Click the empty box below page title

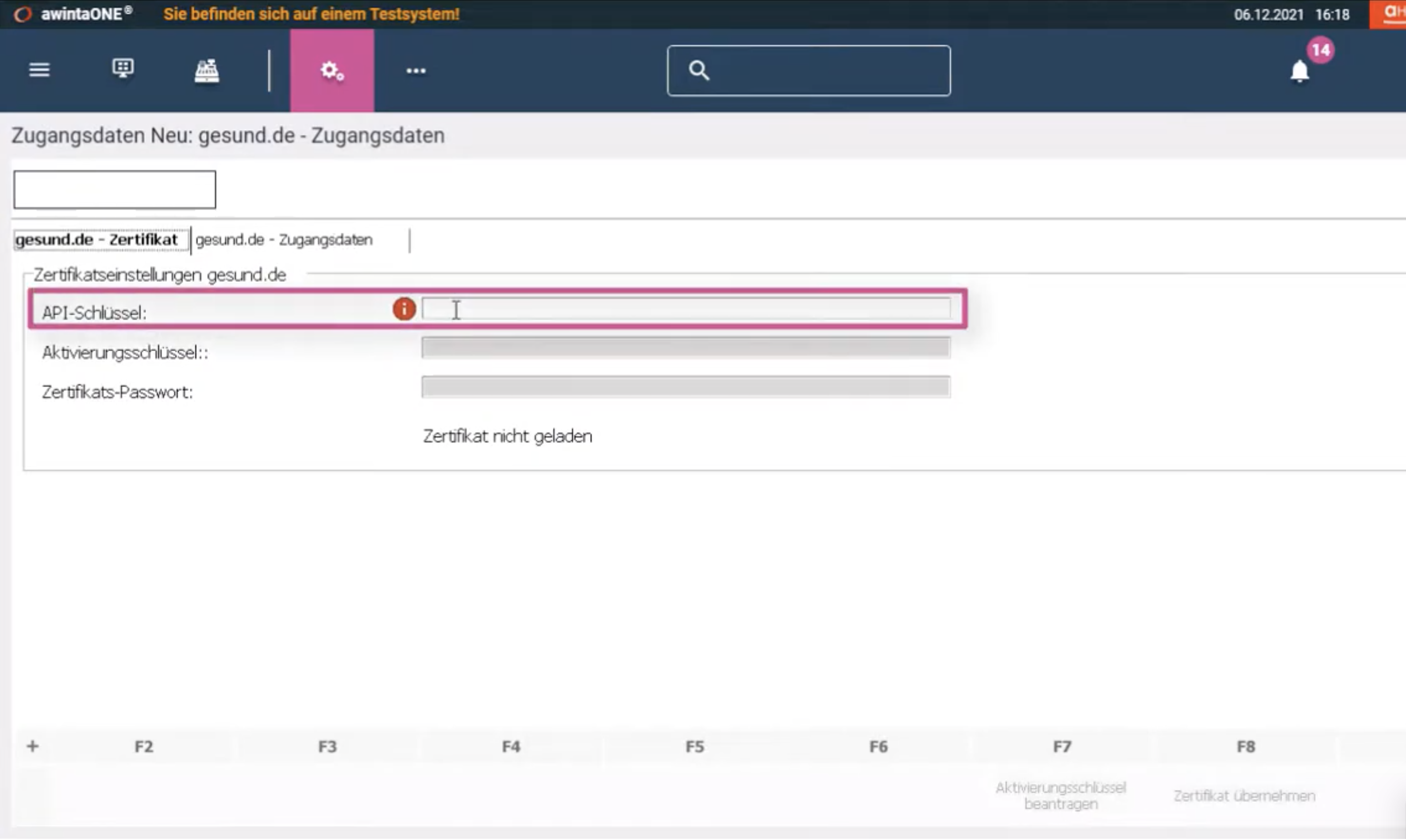coord(115,189)
